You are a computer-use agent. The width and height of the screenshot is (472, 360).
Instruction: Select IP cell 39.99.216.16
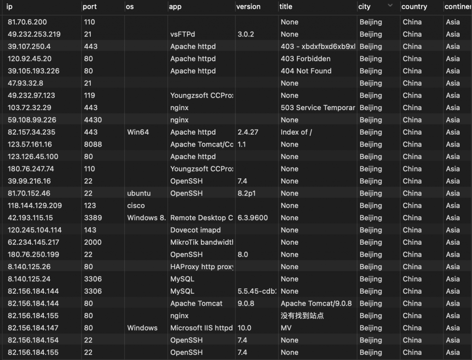point(29,181)
